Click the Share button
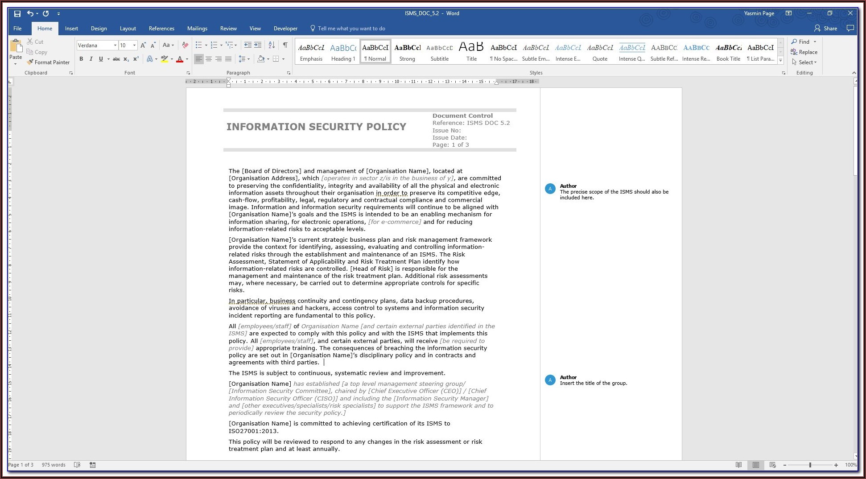This screenshot has height=479, width=866. coord(825,29)
